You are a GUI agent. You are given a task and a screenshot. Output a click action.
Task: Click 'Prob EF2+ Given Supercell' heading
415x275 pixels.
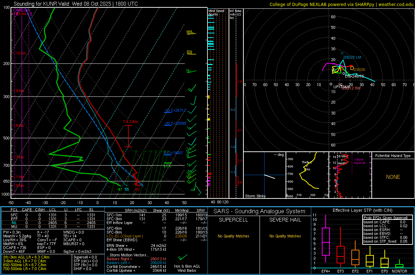tap(385, 218)
